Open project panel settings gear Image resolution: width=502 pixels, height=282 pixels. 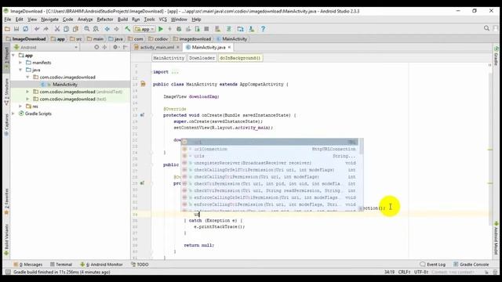click(115, 47)
